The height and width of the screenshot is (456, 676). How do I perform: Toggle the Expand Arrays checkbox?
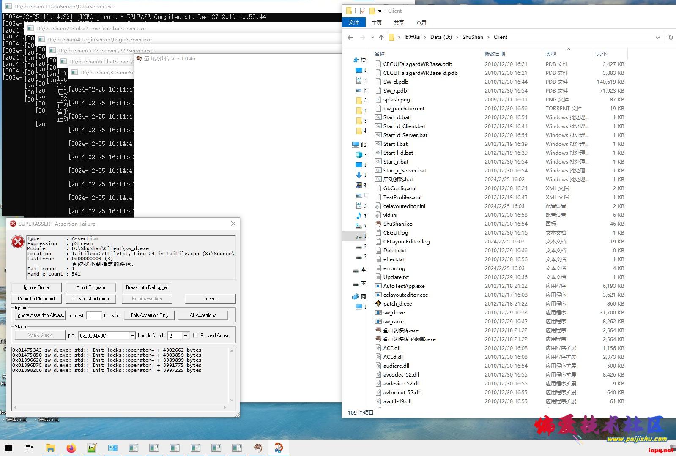pyautogui.click(x=195, y=335)
